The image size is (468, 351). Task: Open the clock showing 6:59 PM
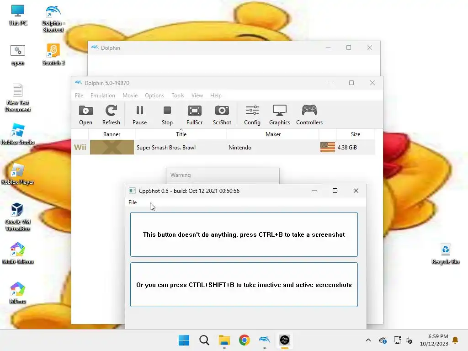click(434, 340)
